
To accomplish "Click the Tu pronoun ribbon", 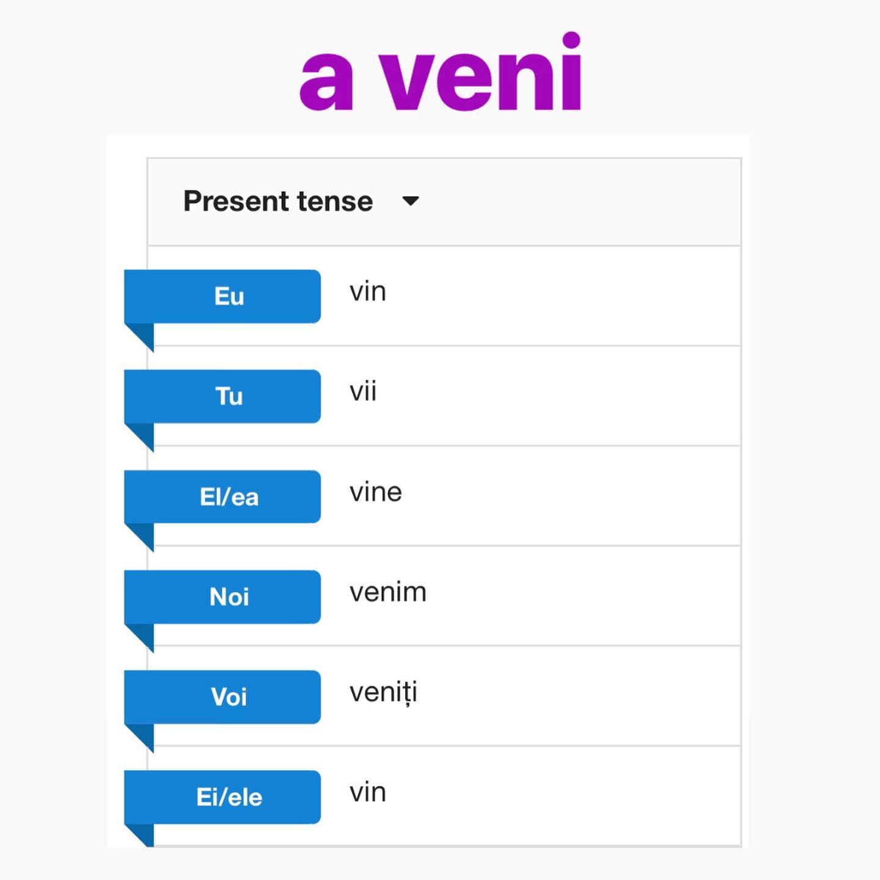I will (222, 397).
